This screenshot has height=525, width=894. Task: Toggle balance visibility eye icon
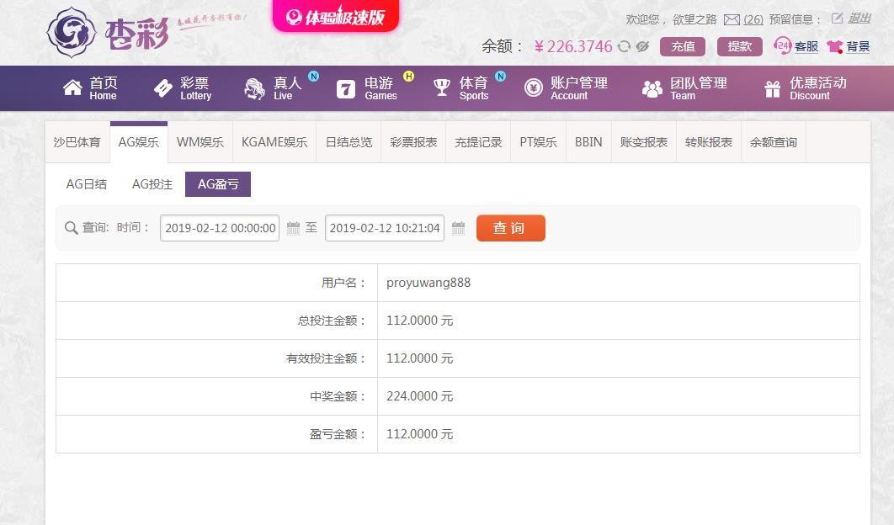pos(642,46)
